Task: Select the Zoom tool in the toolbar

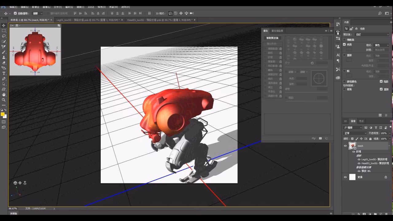Action: click(x=3, y=100)
